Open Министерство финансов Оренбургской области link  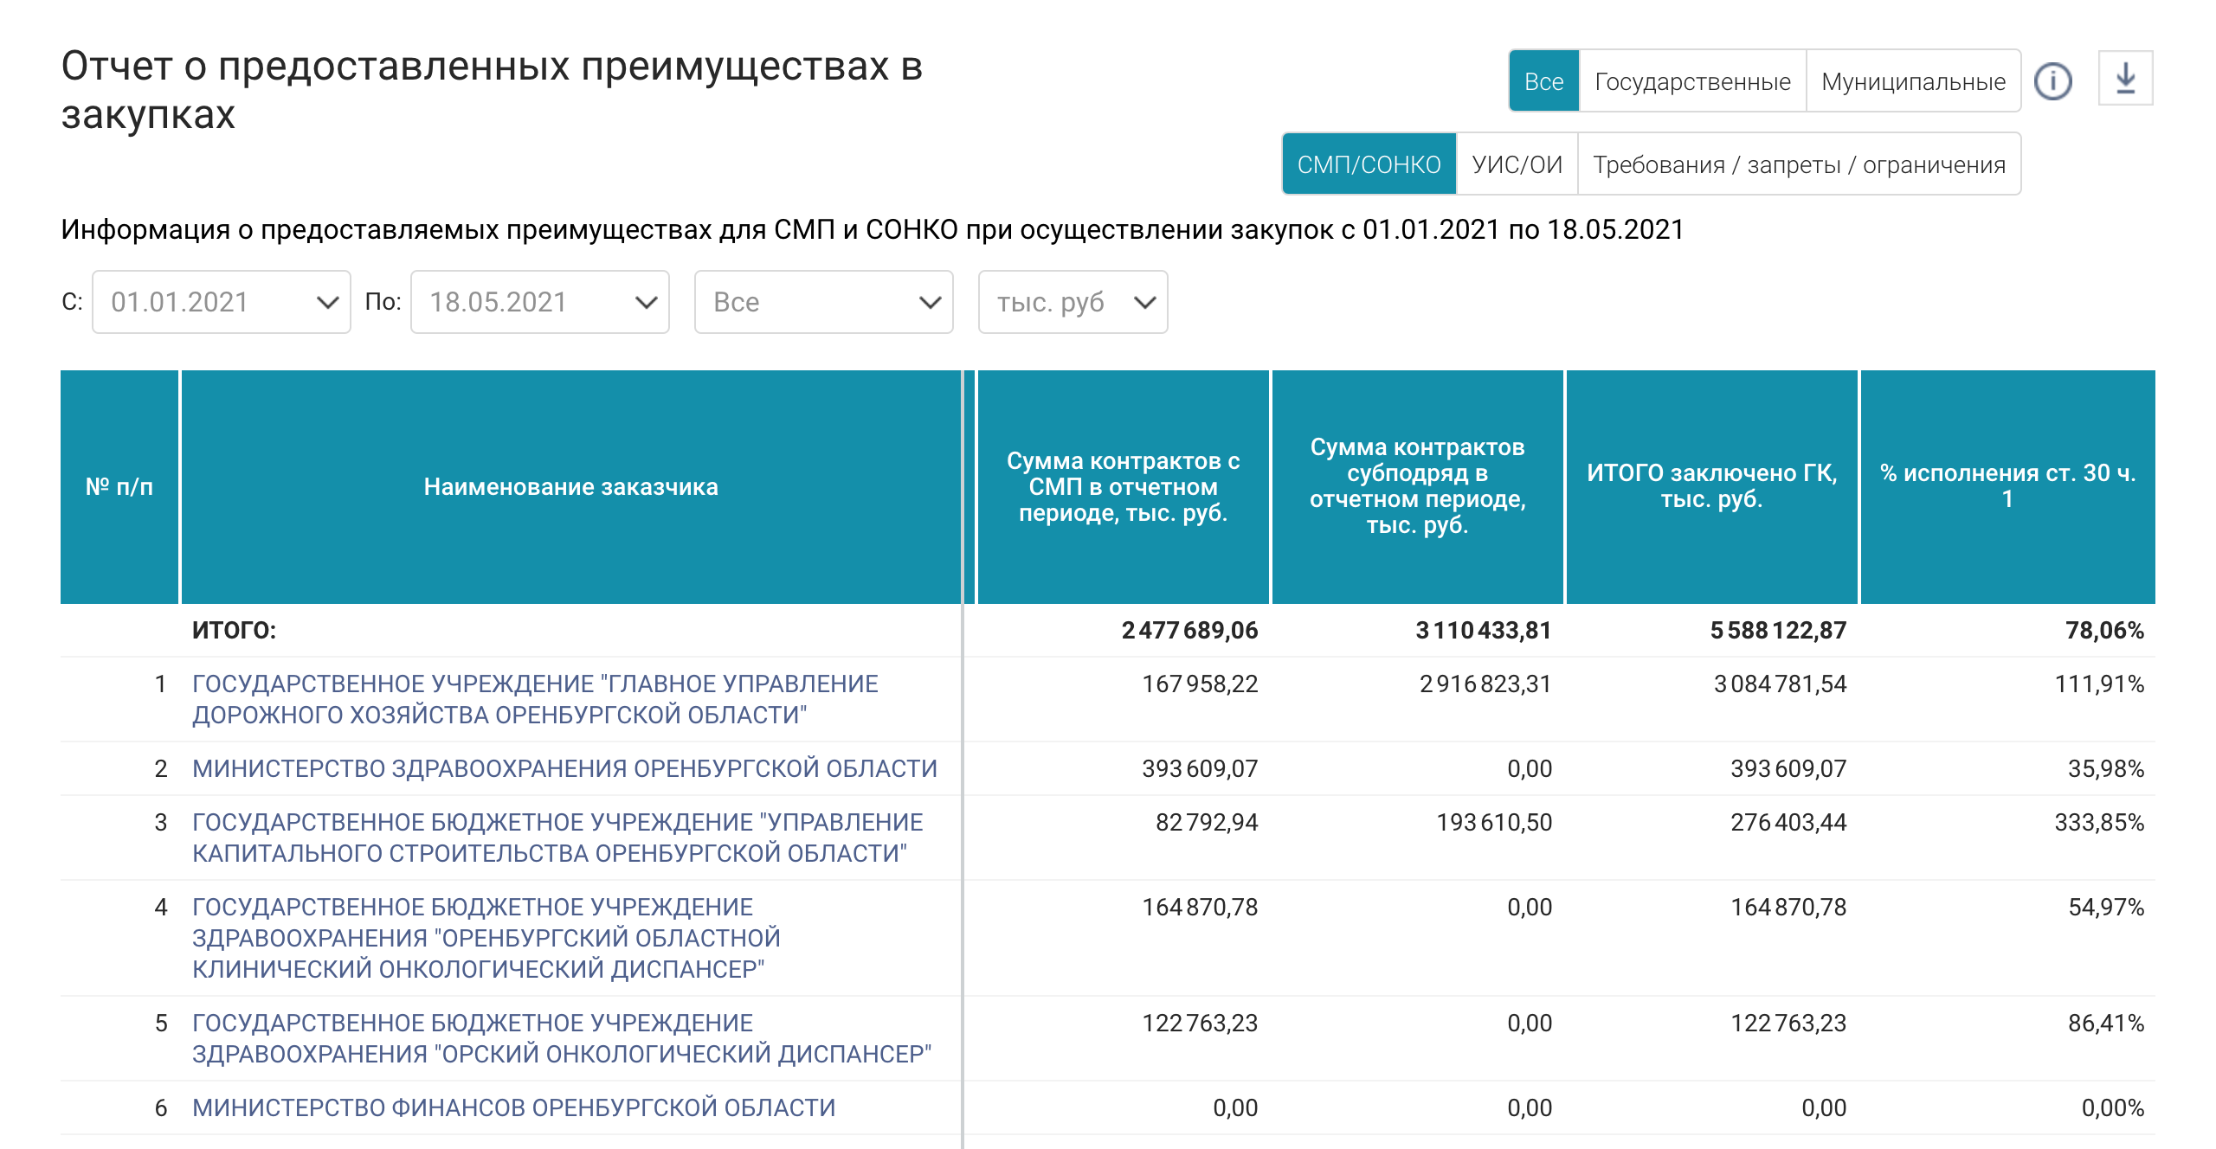(x=513, y=1107)
